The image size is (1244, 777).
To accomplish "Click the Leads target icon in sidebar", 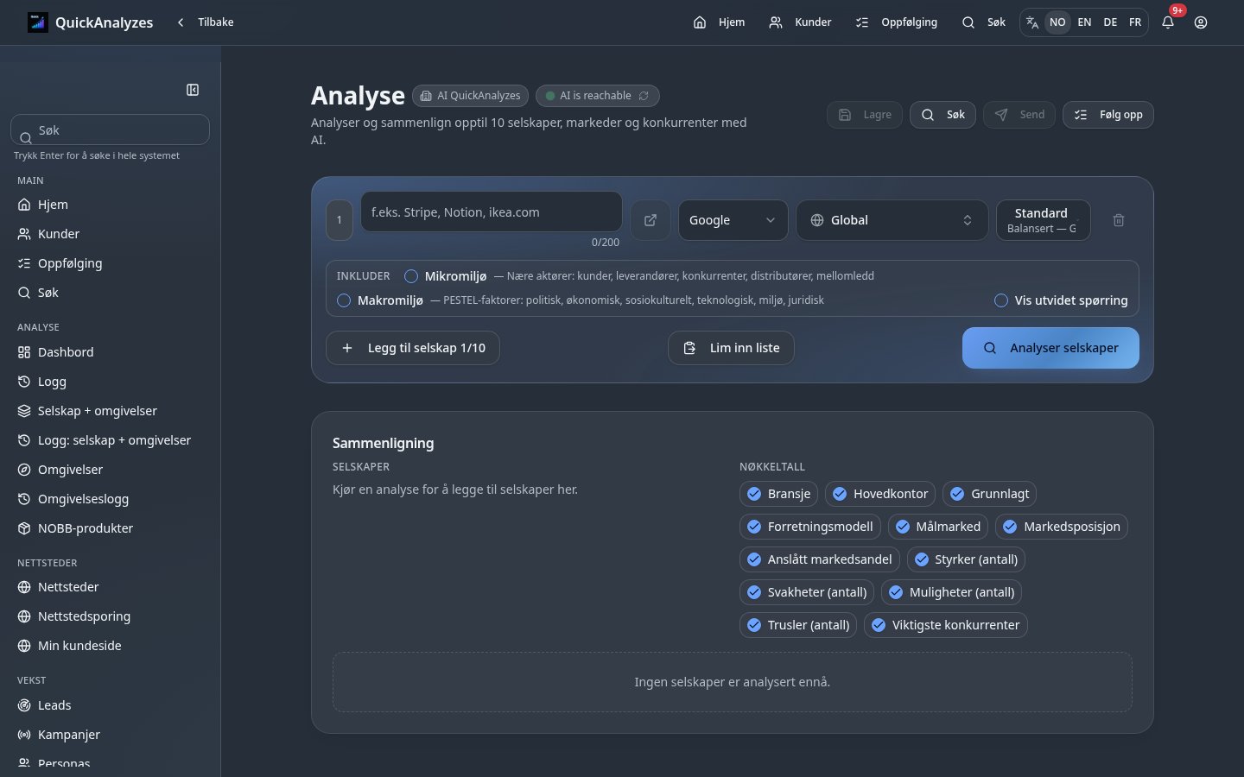I will (24, 705).
